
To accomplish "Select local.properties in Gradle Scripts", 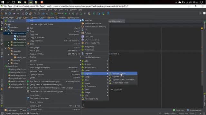I will click(16, 87).
